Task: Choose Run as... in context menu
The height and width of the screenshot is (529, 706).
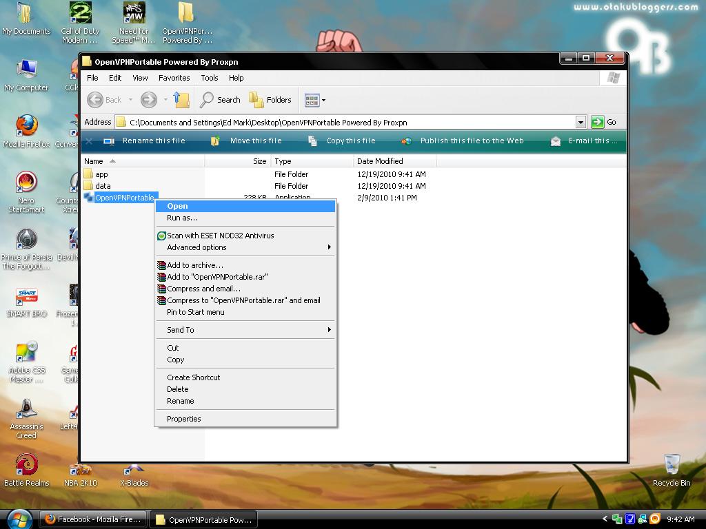Action: tap(245, 218)
